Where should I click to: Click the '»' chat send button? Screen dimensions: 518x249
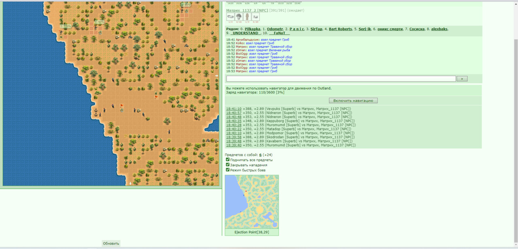tap(462, 79)
